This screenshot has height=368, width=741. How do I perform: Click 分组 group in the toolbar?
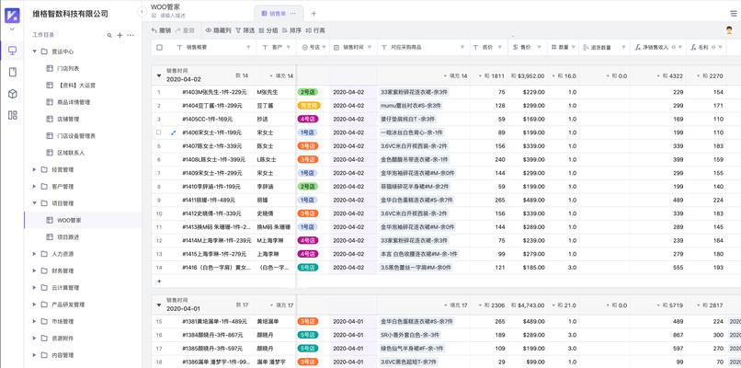268,30
